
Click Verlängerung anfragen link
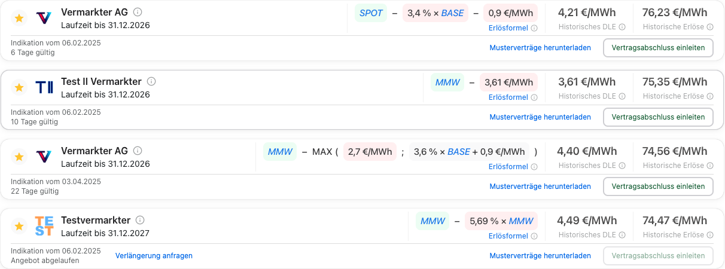coord(154,256)
